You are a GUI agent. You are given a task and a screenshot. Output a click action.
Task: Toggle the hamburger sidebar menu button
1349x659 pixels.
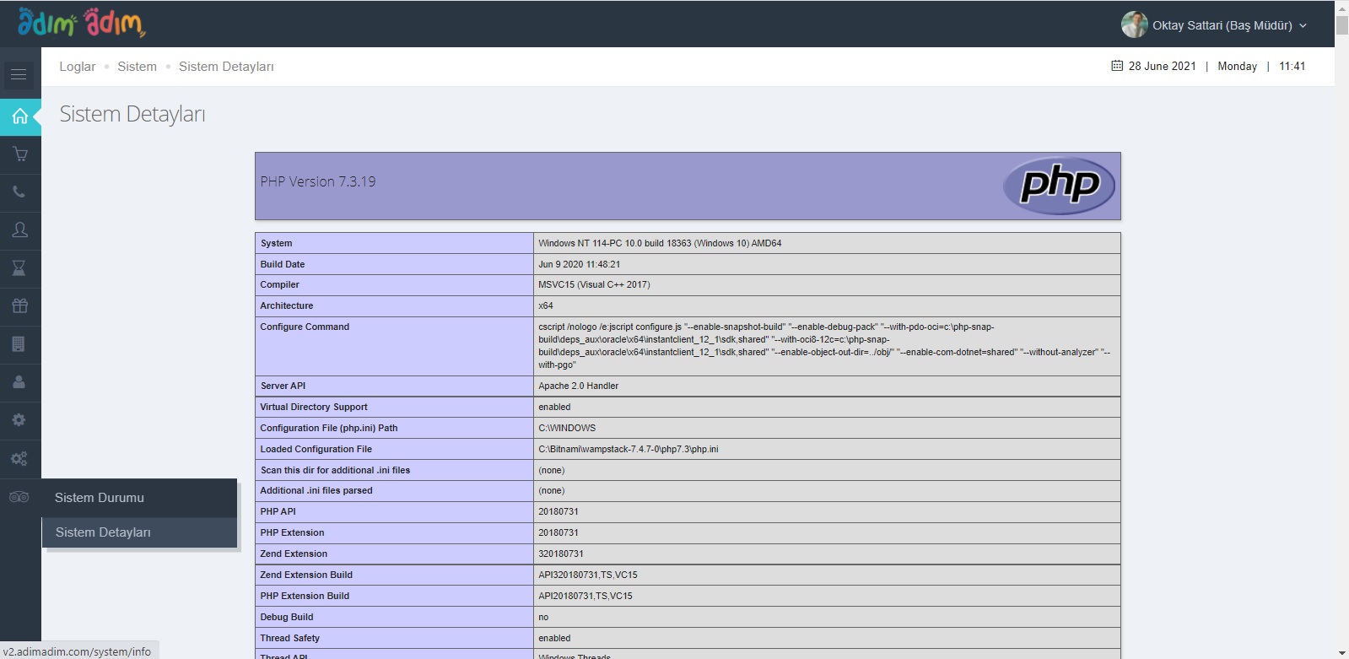[x=19, y=75]
